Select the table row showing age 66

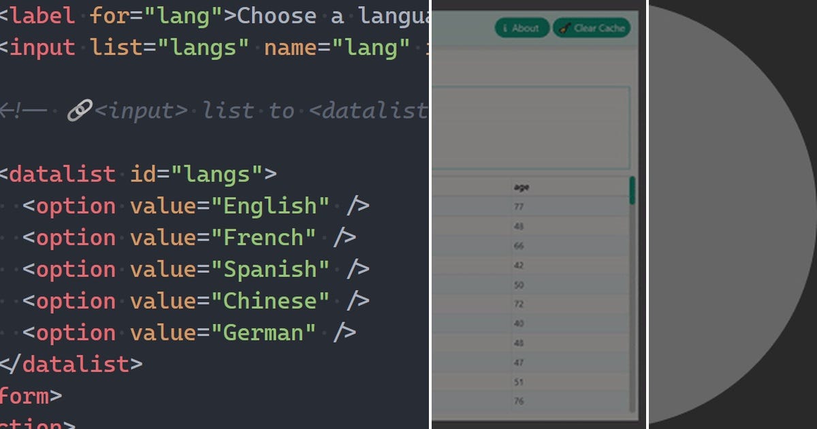pos(518,245)
